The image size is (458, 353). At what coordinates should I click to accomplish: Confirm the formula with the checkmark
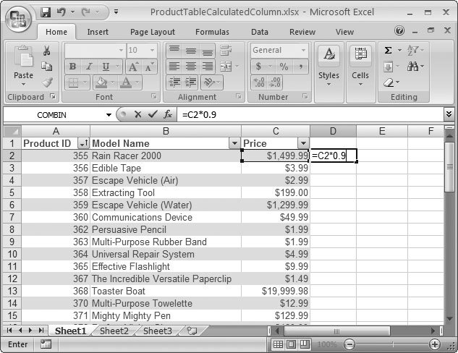[x=153, y=114]
